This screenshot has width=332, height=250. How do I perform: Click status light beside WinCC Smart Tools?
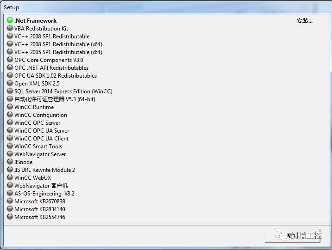click(x=10, y=146)
